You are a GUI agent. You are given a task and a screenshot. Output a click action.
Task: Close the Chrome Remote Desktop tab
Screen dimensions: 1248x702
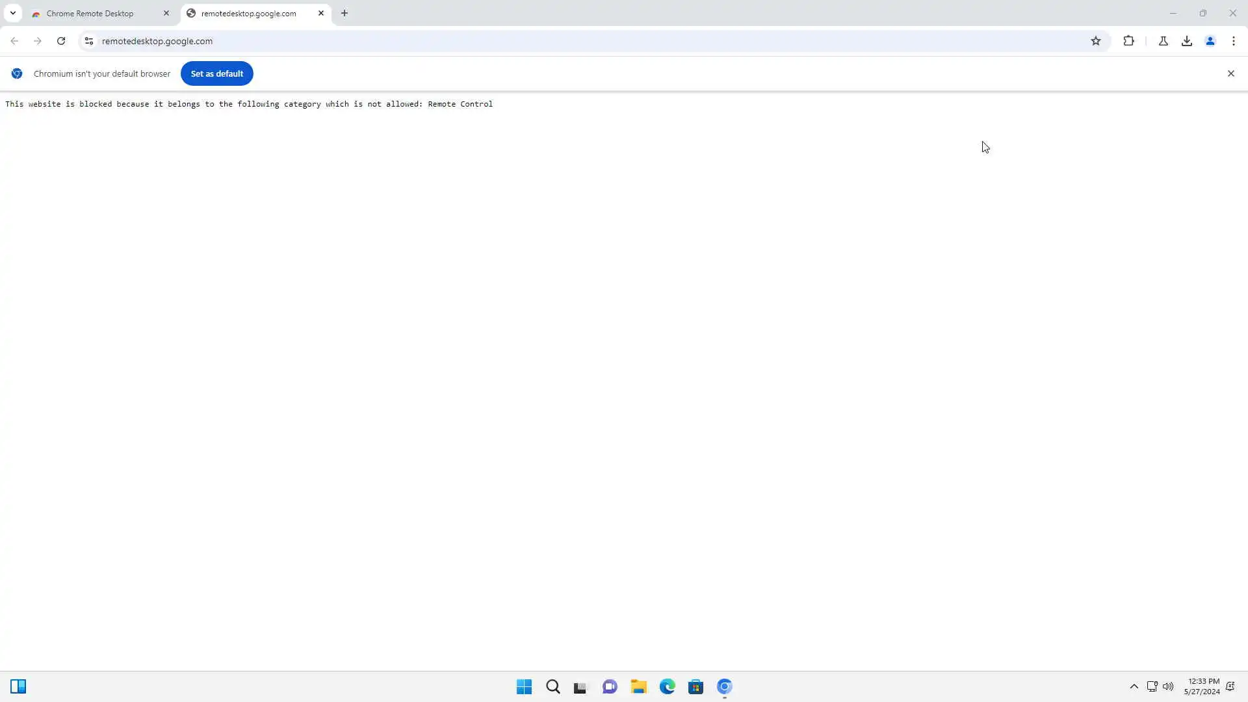(166, 13)
